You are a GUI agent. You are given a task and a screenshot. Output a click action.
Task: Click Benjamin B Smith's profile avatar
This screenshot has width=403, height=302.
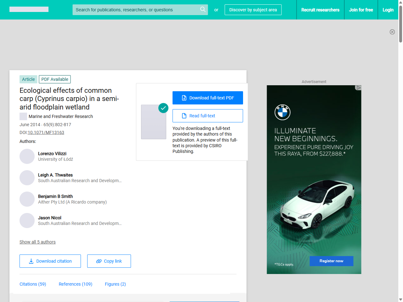tap(27, 199)
